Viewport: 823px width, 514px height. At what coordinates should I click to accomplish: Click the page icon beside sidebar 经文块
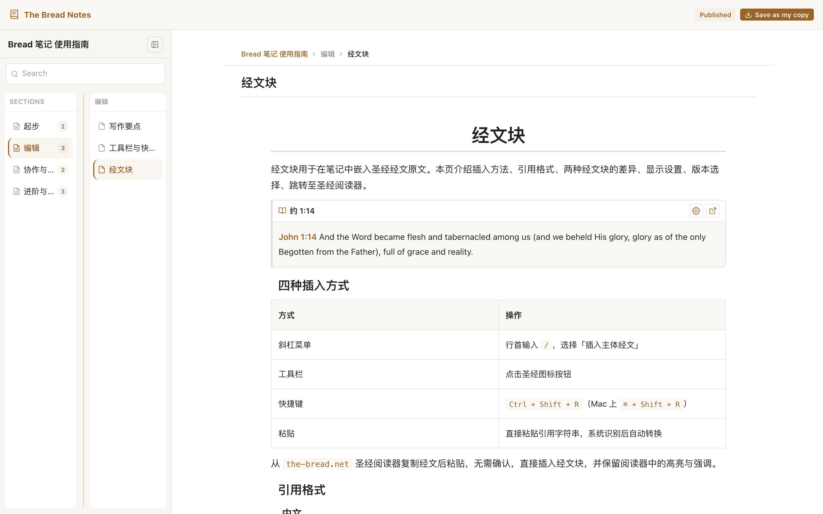[x=101, y=170]
